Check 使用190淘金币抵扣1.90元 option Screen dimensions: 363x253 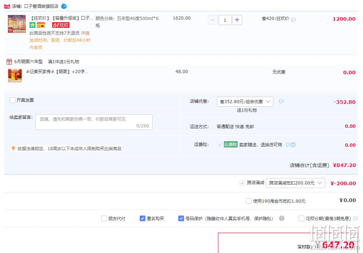click(249, 201)
